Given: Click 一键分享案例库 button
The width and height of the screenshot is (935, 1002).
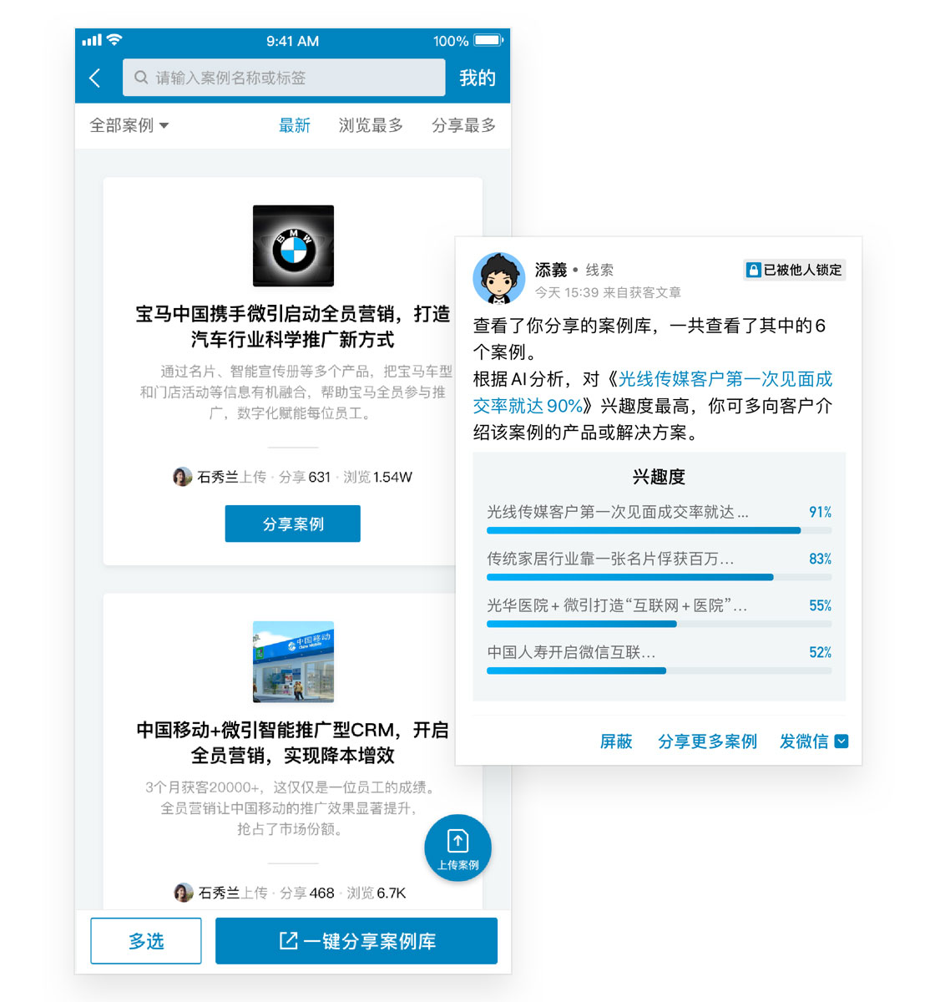Looking at the screenshot, I should click(x=356, y=941).
